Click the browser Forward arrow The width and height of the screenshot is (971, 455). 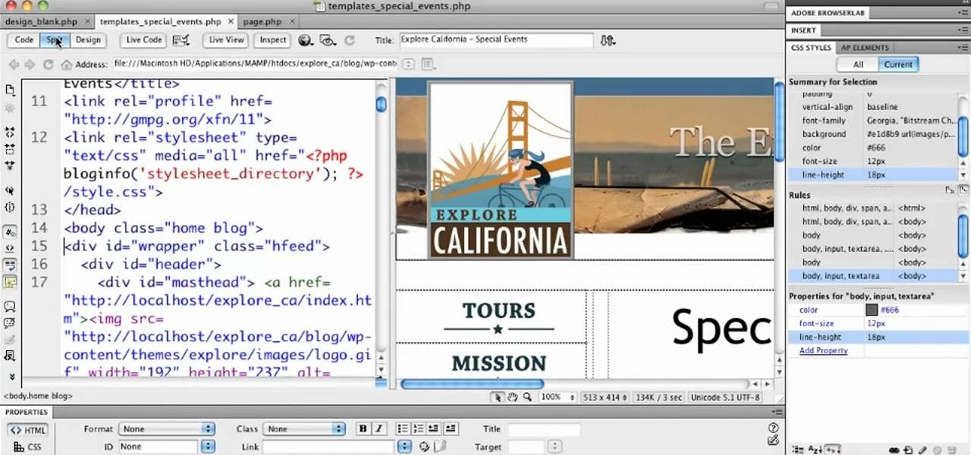pos(30,64)
